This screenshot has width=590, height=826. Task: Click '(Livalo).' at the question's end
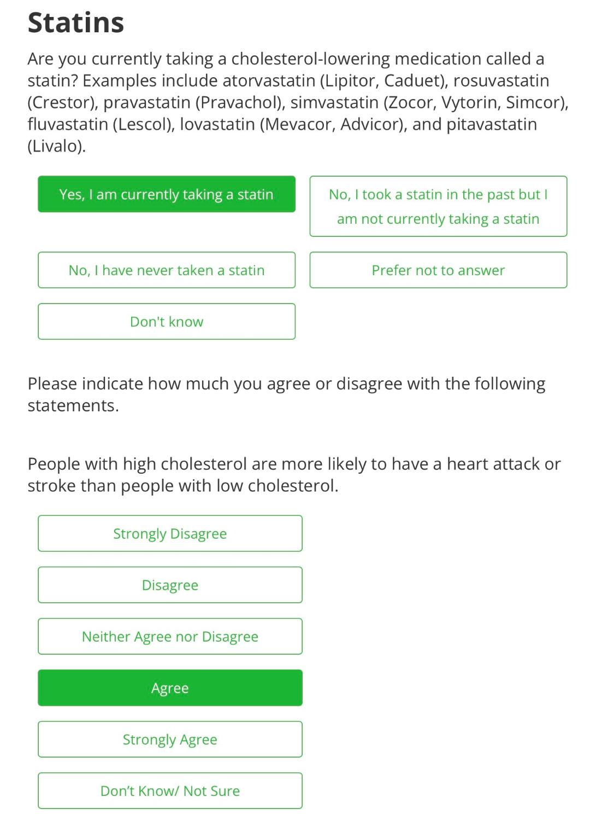[x=57, y=146]
